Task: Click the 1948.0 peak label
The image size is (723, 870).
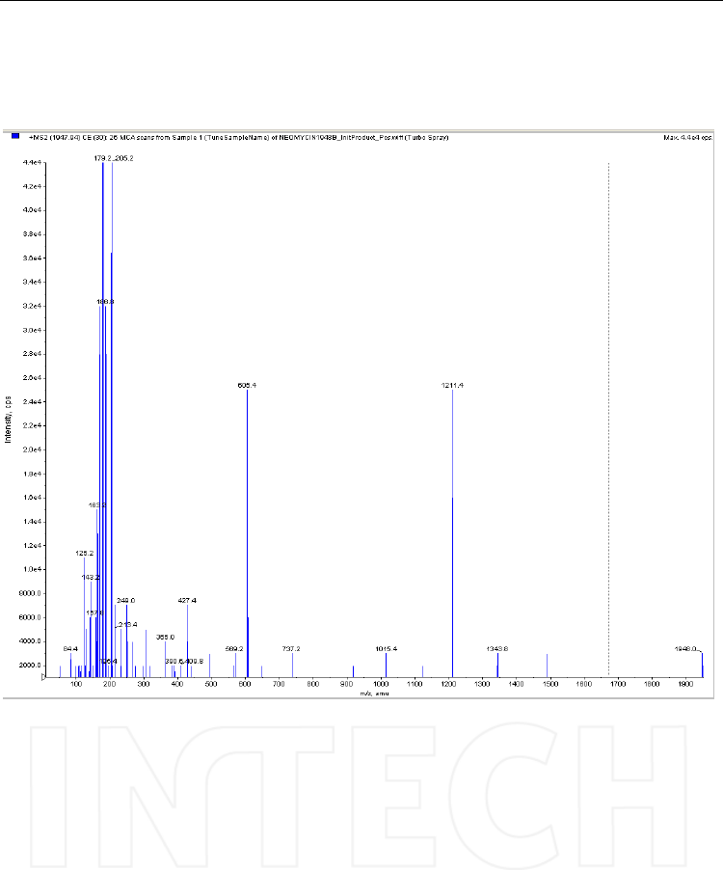Action: point(686,648)
